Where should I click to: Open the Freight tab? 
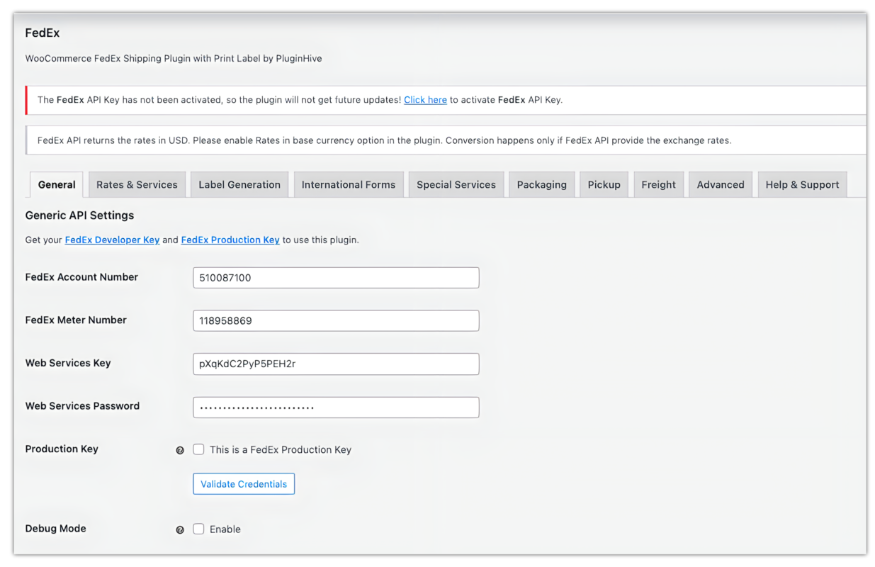click(x=659, y=184)
